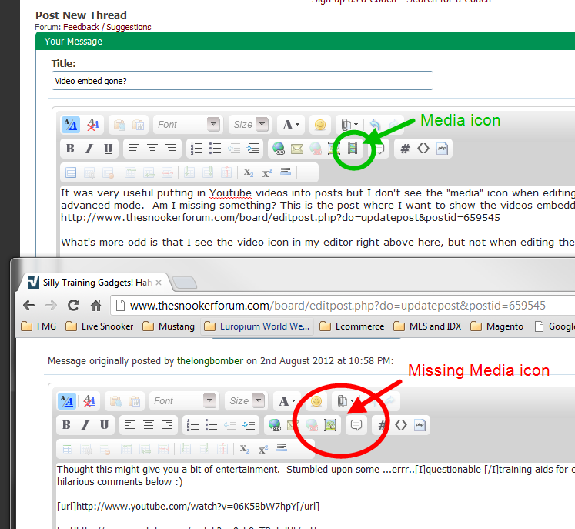The width and height of the screenshot is (575, 529).
Task: Open Europium World We... bookmarks folder
Action: pos(256,326)
